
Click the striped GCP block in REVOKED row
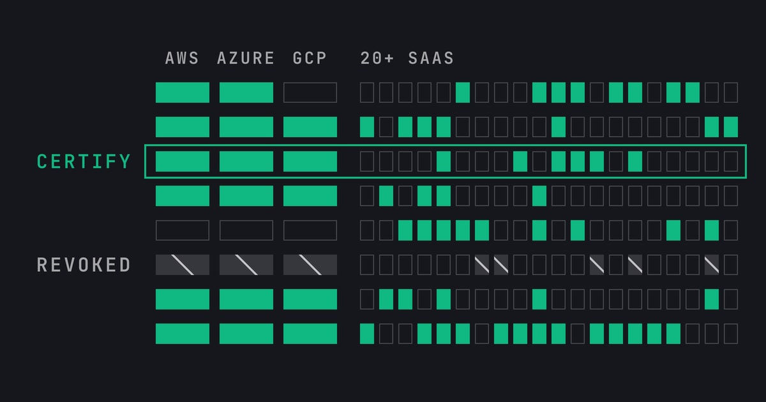(x=310, y=265)
